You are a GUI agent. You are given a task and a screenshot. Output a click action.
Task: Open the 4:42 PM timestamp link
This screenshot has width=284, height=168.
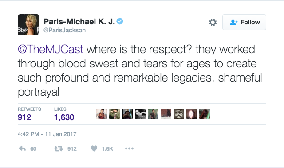pos(47,134)
